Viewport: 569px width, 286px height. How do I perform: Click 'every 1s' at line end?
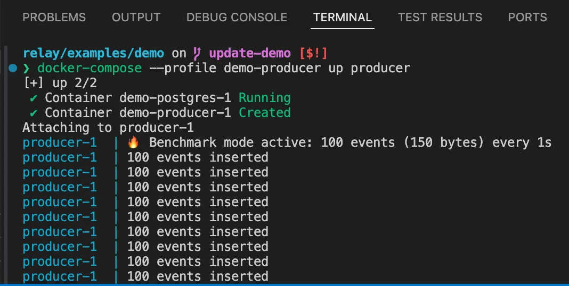pyautogui.click(x=522, y=142)
